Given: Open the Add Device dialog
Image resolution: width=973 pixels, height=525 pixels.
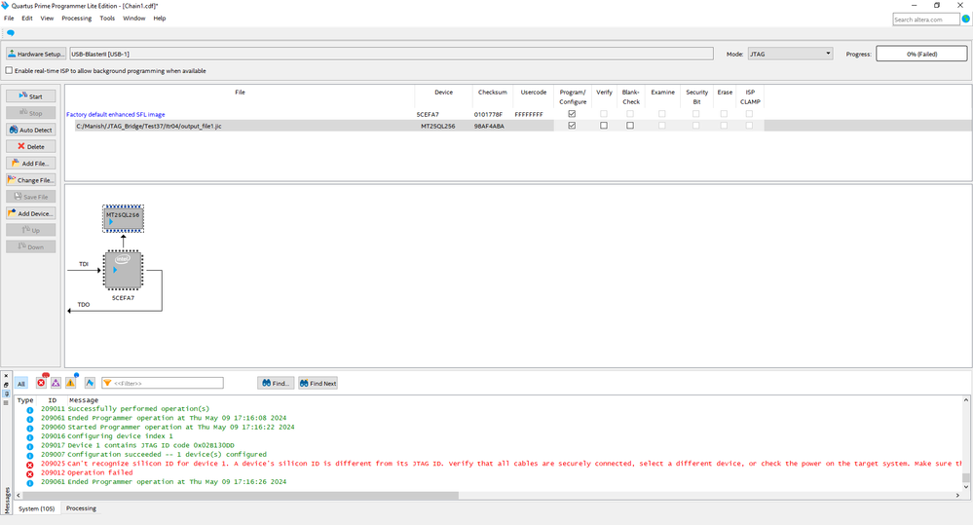Looking at the screenshot, I should [x=31, y=213].
